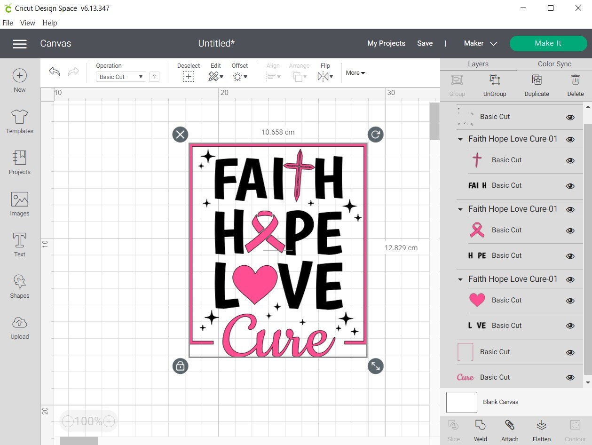Toggle visibility of the Cure layer

[570, 377]
